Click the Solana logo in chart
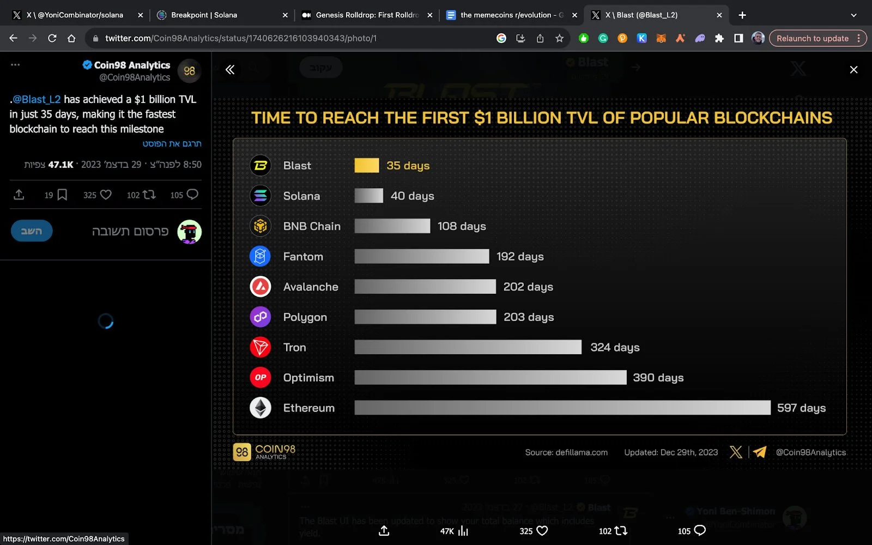 click(261, 196)
